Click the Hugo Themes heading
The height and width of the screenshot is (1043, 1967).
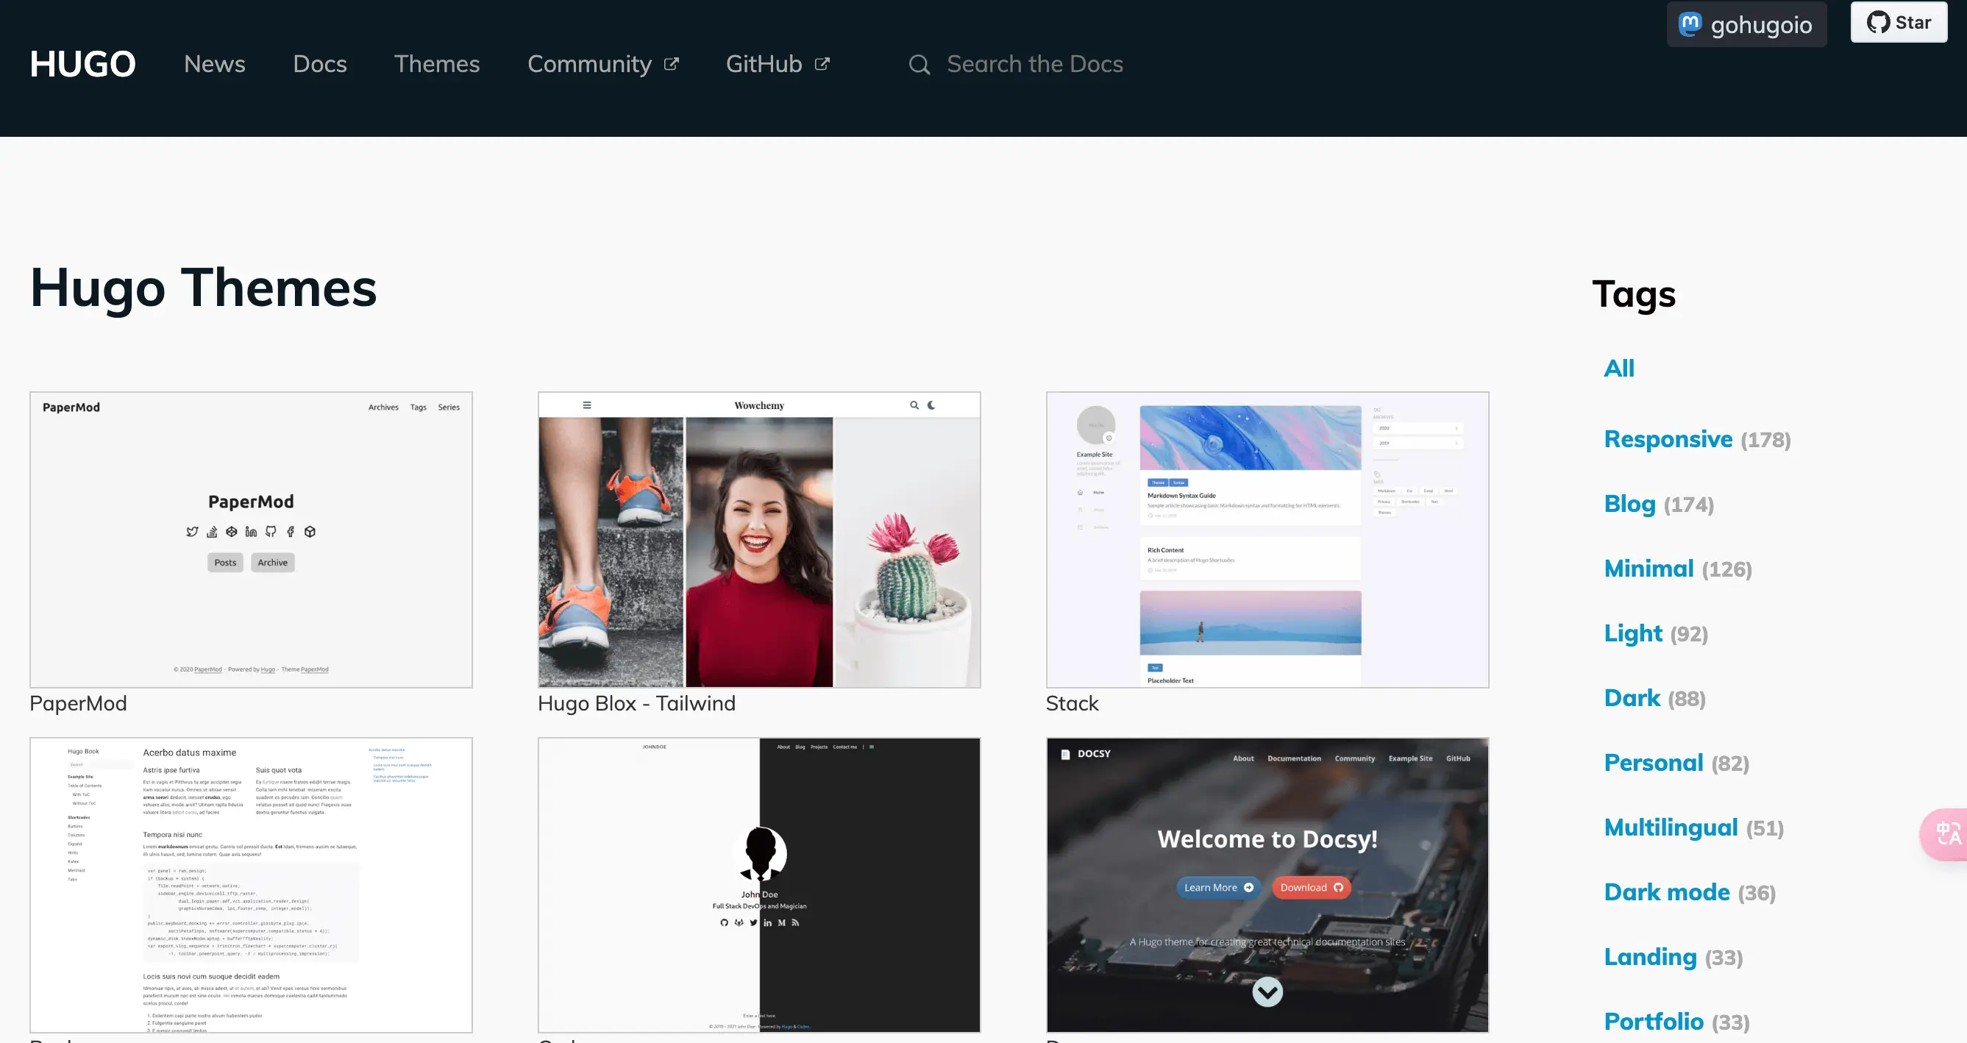pos(203,288)
